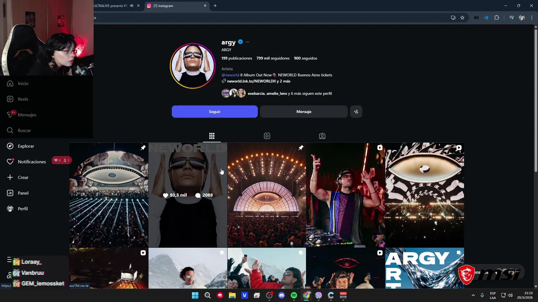Close the Instagram browser tab
This screenshot has height=302, width=538.
click(205, 6)
